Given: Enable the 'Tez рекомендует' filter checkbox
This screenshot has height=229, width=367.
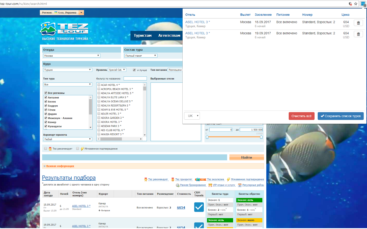Looking at the screenshot, I should pos(46,149).
